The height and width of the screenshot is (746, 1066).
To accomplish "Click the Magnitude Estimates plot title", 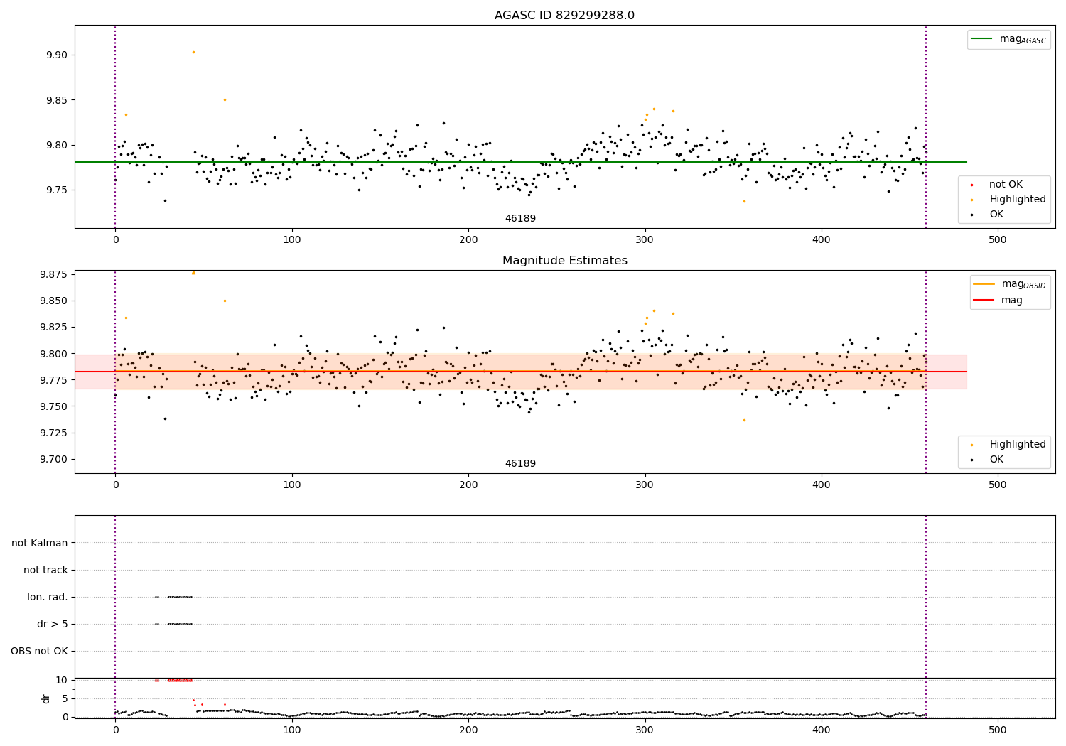I will (564, 261).
